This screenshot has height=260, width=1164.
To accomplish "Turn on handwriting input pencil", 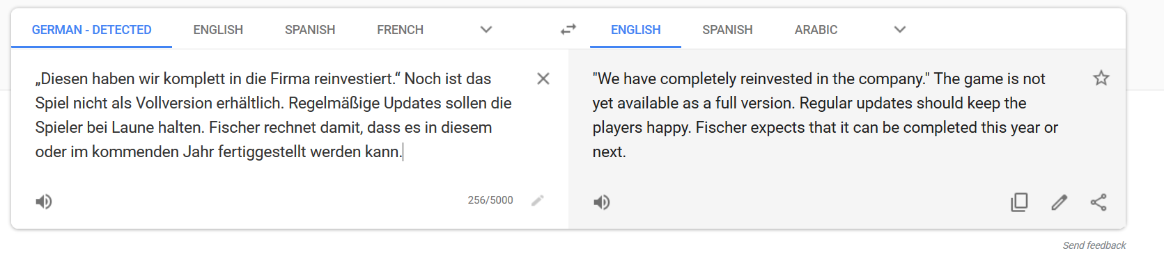I will (537, 201).
